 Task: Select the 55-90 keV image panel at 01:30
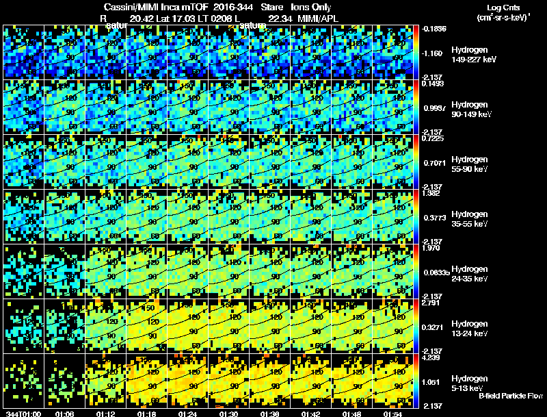pyautogui.click(x=229, y=162)
